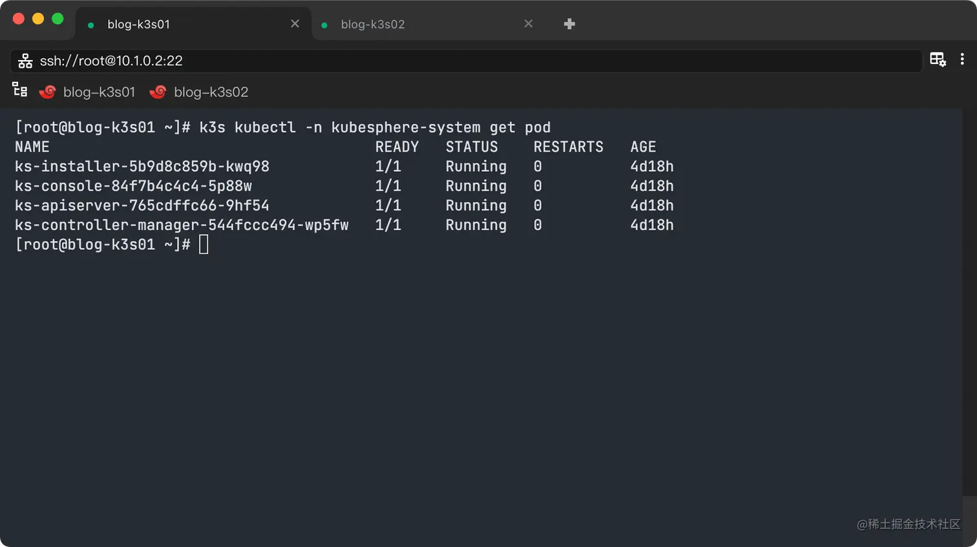Click the READY column header
The width and height of the screenshot is (977, 547).
pos(397,147)
